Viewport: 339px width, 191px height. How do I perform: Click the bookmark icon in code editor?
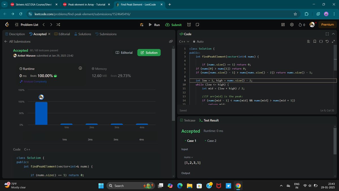[315, 41]
